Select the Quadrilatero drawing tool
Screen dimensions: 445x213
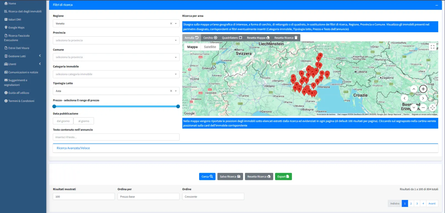point(232,38)
